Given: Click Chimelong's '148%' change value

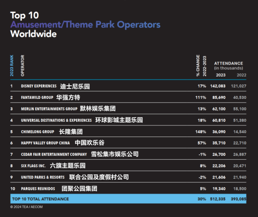Looking at the screenshot, I should click(x=201, y=132).
